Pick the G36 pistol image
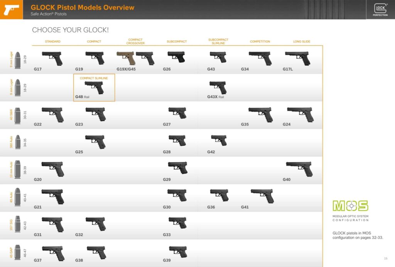Viewport: 395px width, 267px height. pos(219,195)
